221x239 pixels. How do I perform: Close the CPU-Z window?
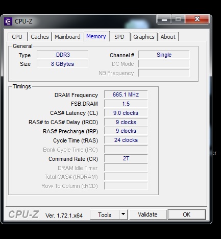(197, 19)
